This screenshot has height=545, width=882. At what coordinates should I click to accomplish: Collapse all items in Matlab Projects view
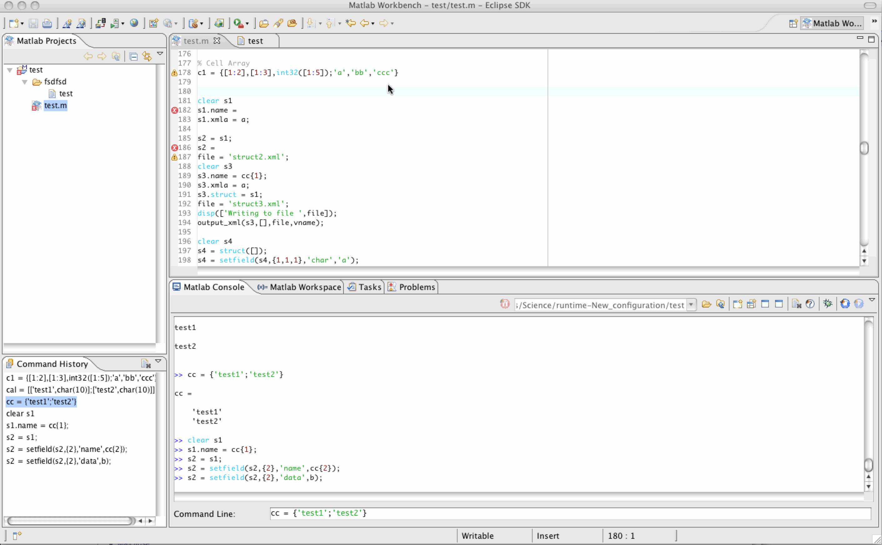(133, 56)
